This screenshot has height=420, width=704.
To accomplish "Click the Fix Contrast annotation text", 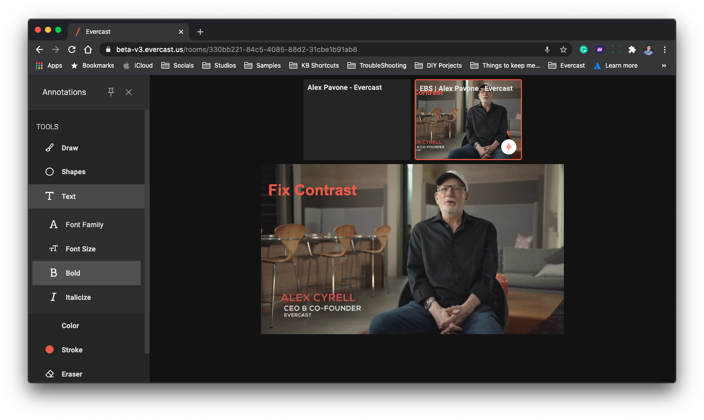I will click(x=313, y=190).
